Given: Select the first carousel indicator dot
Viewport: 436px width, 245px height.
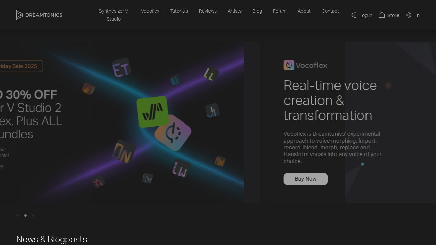Looking at the screenshot, I should tap(17, 215).
